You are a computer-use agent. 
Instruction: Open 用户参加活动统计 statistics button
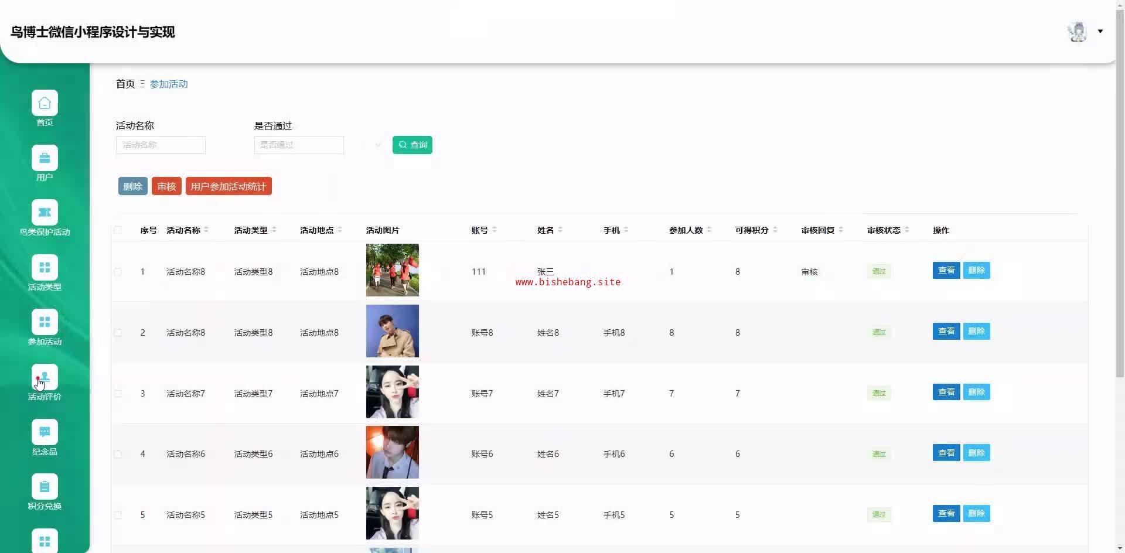pyautogui.click(x=229, y=186)
